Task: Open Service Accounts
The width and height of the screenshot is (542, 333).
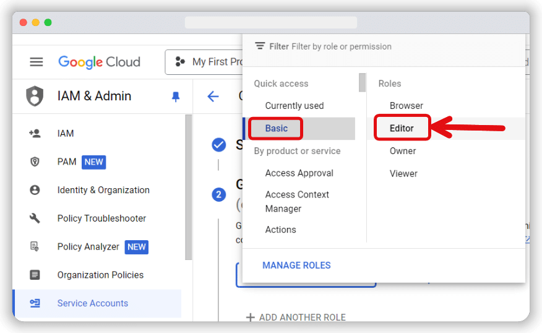Action: [97, 303]
